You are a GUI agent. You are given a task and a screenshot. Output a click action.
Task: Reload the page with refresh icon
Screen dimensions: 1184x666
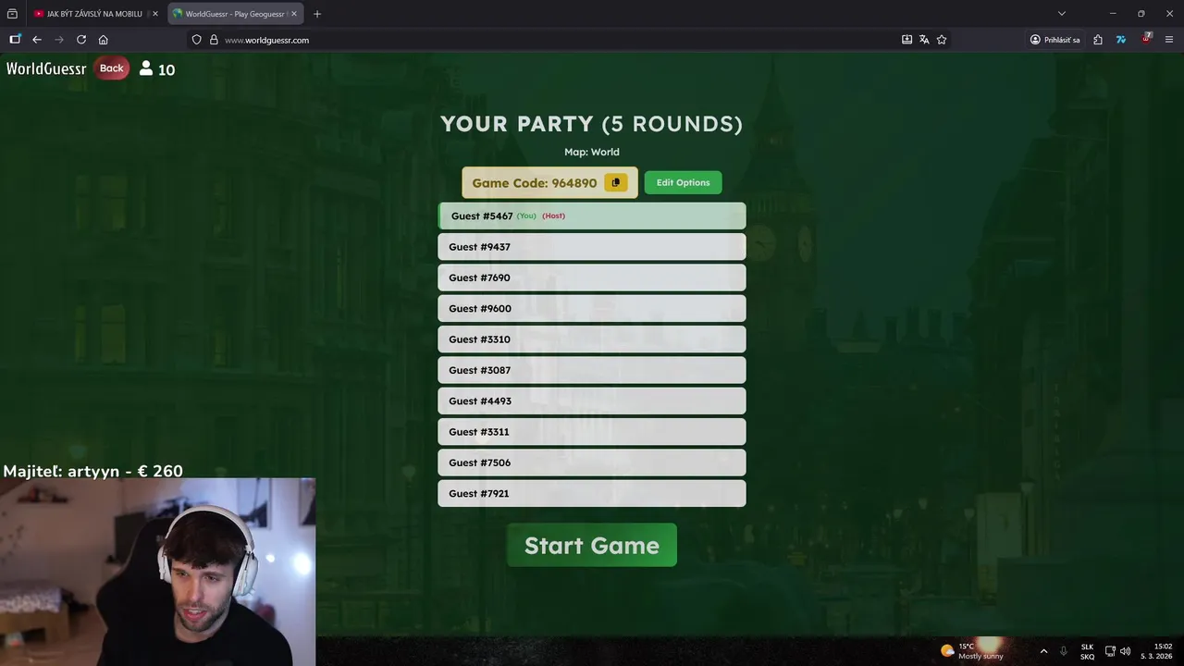[x=81, y=40]
